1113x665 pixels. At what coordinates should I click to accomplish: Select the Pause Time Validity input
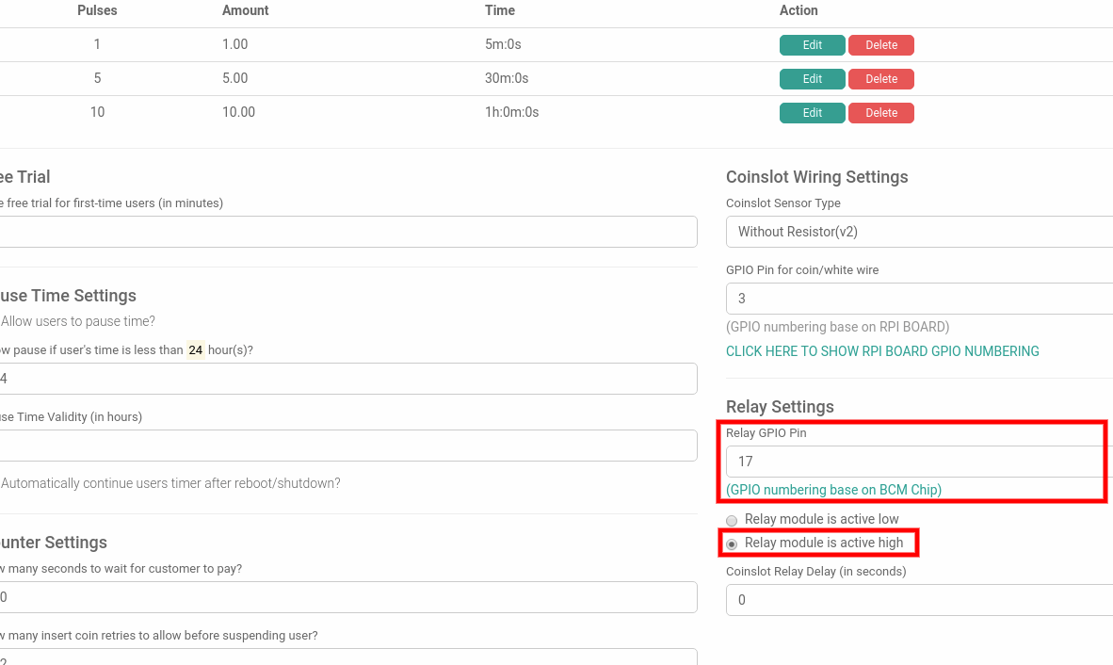pyautogui.click(x=348, y=445)
